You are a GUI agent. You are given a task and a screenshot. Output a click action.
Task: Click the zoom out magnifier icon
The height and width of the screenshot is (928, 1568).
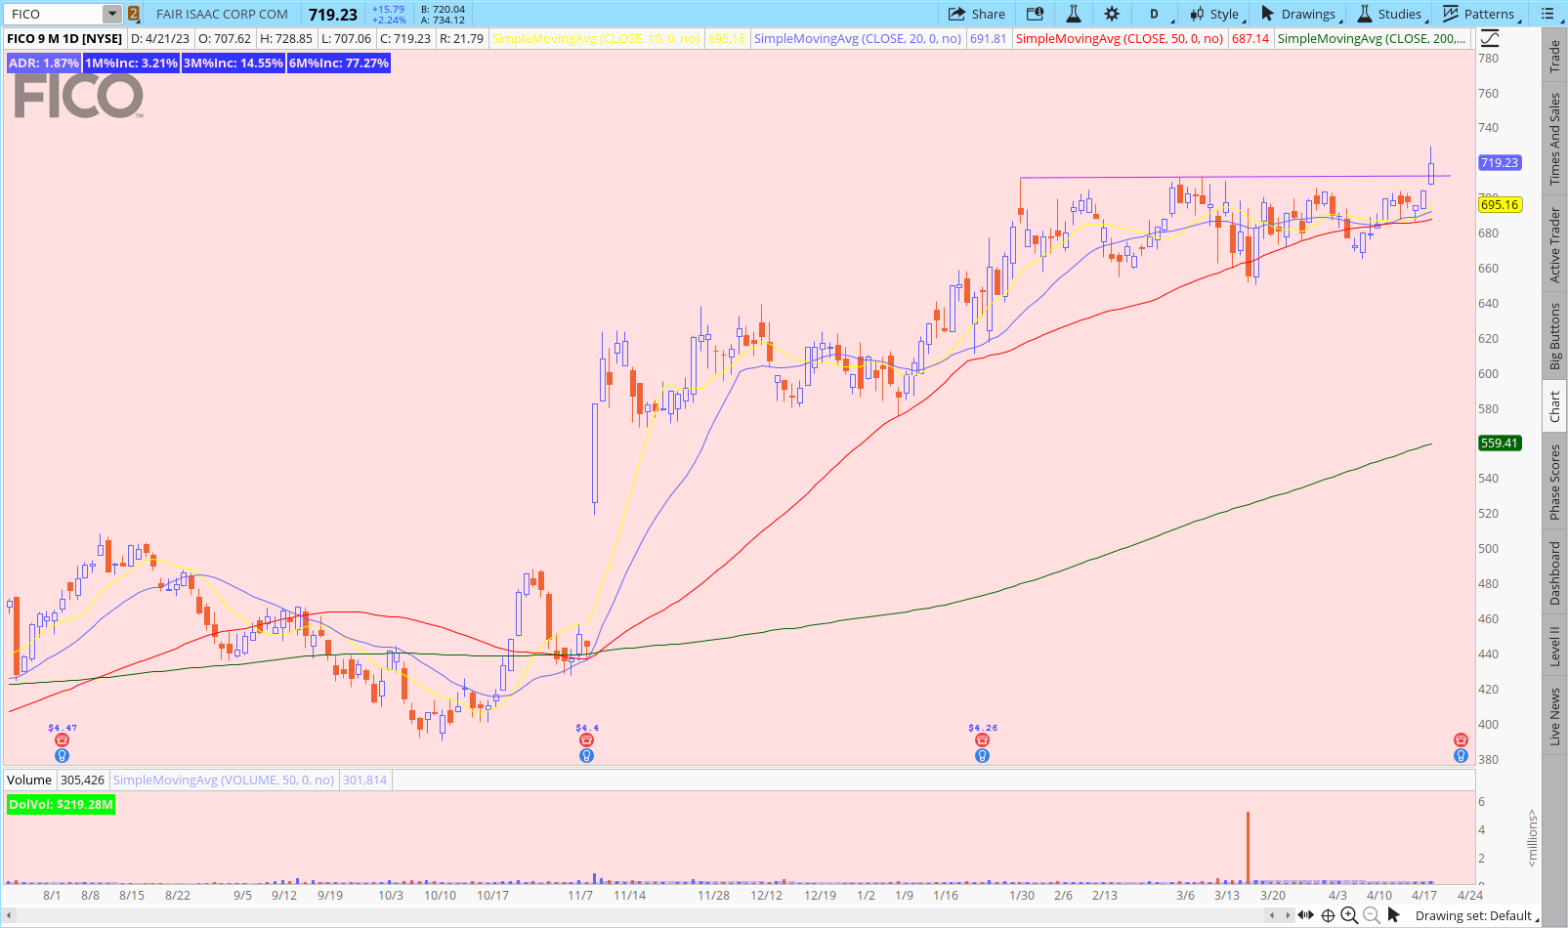click(1372, 915)
